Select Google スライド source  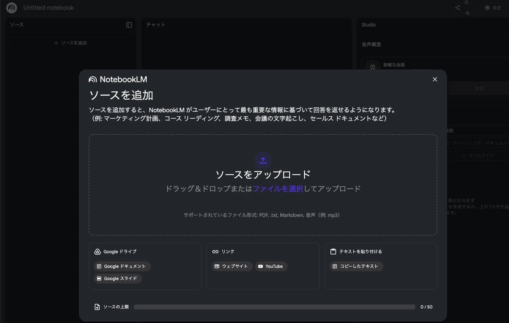point(118,278)
